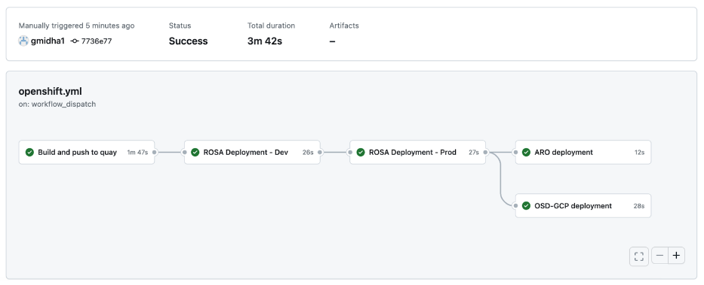704x285 pixels.
Task: Open ARO deployment job
Action: pos(583,152)
